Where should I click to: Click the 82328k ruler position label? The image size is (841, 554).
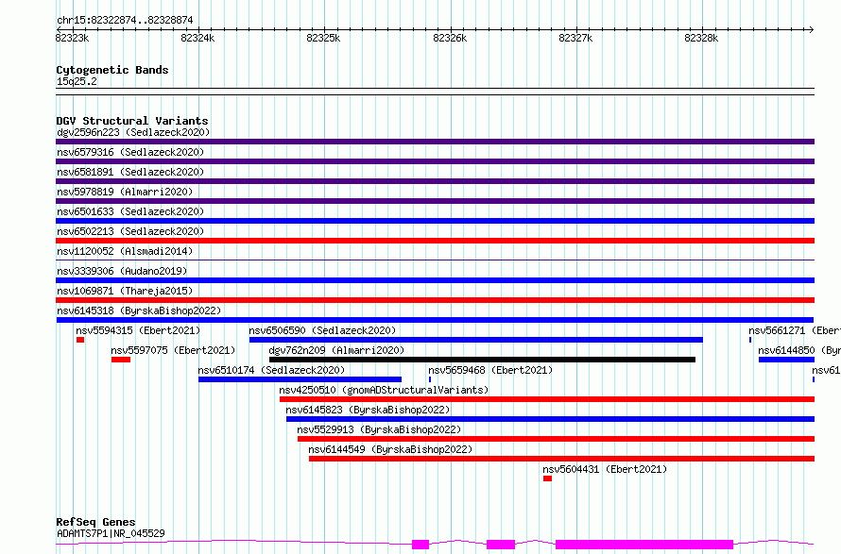tap(701, 38)
